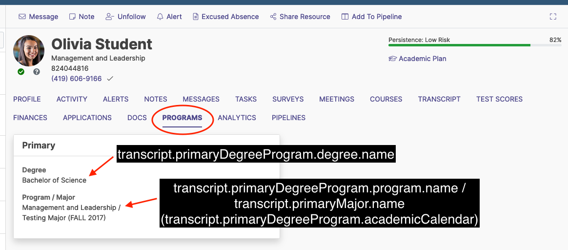Screen dimensions: 568x250
Task: Open Olivia Student's profile photo
Action: (x=29, y=51)
